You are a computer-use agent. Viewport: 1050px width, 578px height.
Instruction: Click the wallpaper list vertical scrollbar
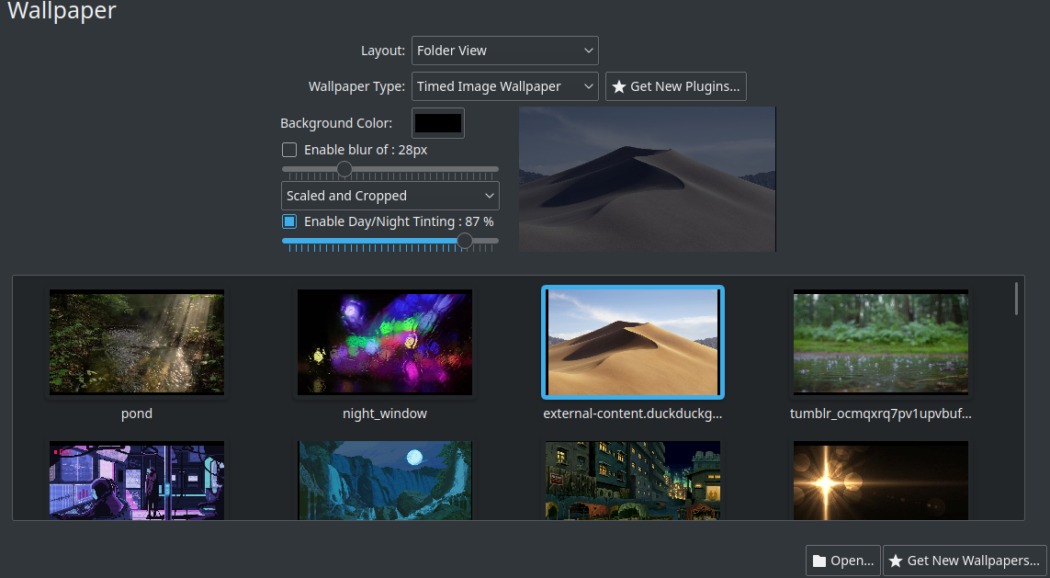point(1017,299)
